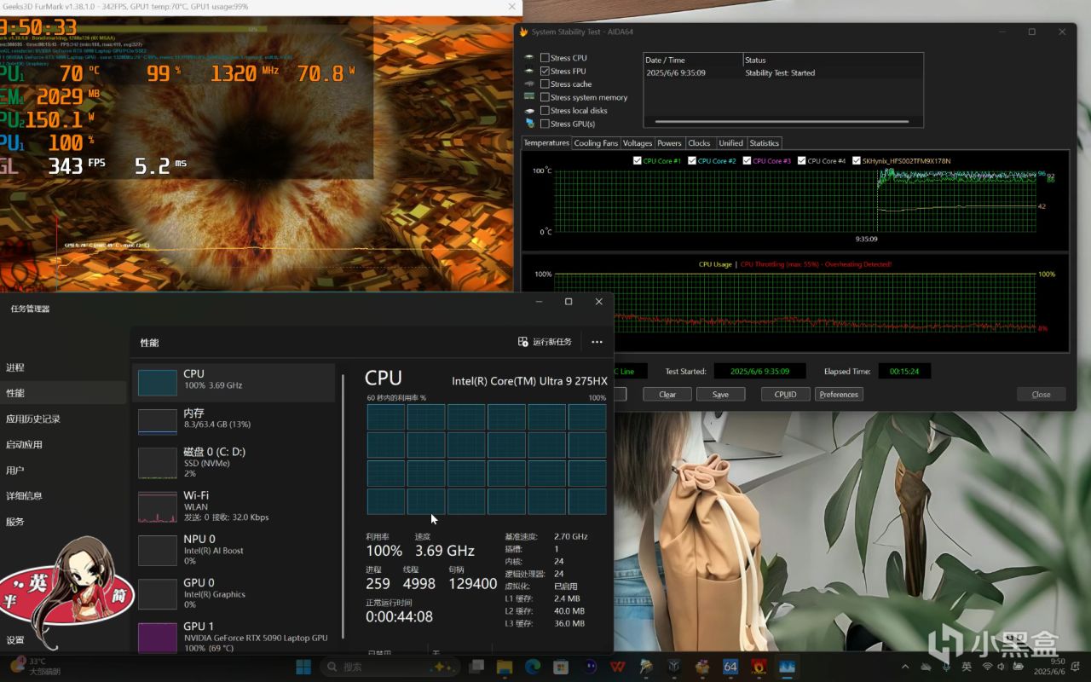Switch to the Cooling Fans tab
The height and width of the screenshot is (682, 1091).
click(596, 143)
